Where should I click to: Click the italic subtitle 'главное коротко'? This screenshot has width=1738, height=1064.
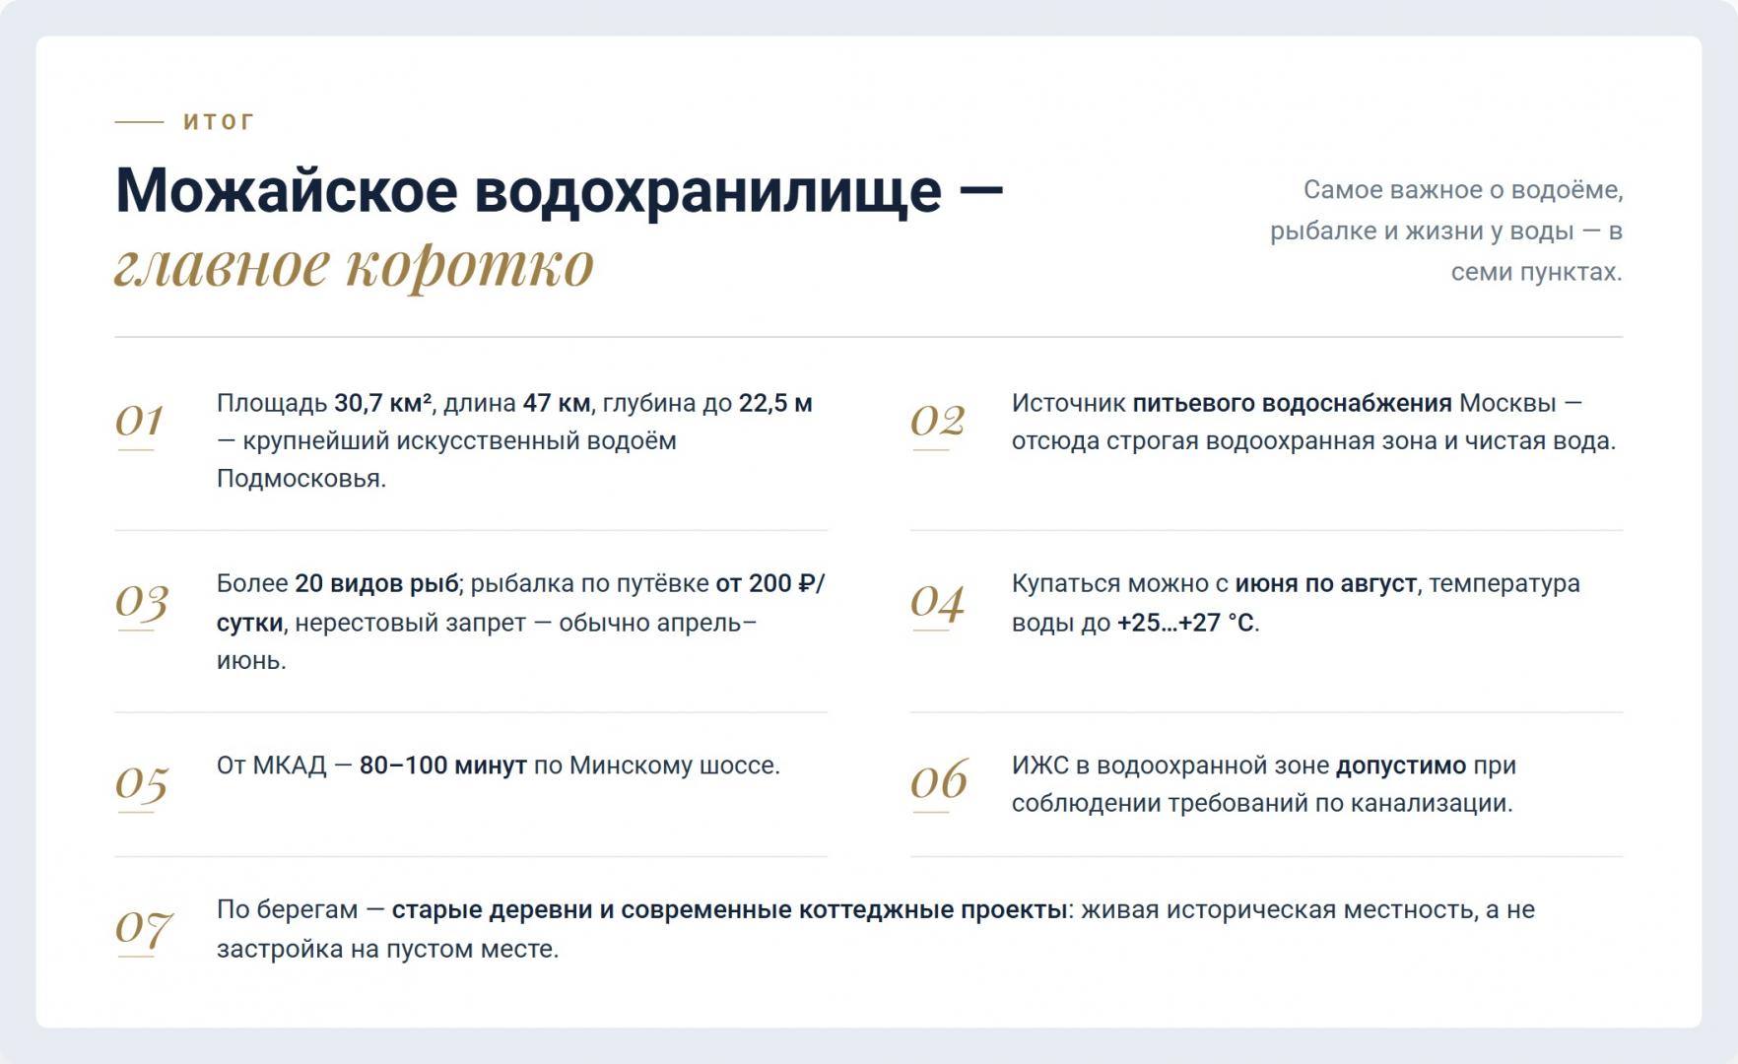(355, 266)
